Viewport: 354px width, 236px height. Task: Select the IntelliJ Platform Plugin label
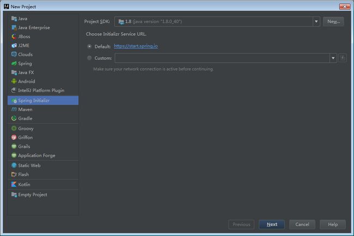point(41,90)
